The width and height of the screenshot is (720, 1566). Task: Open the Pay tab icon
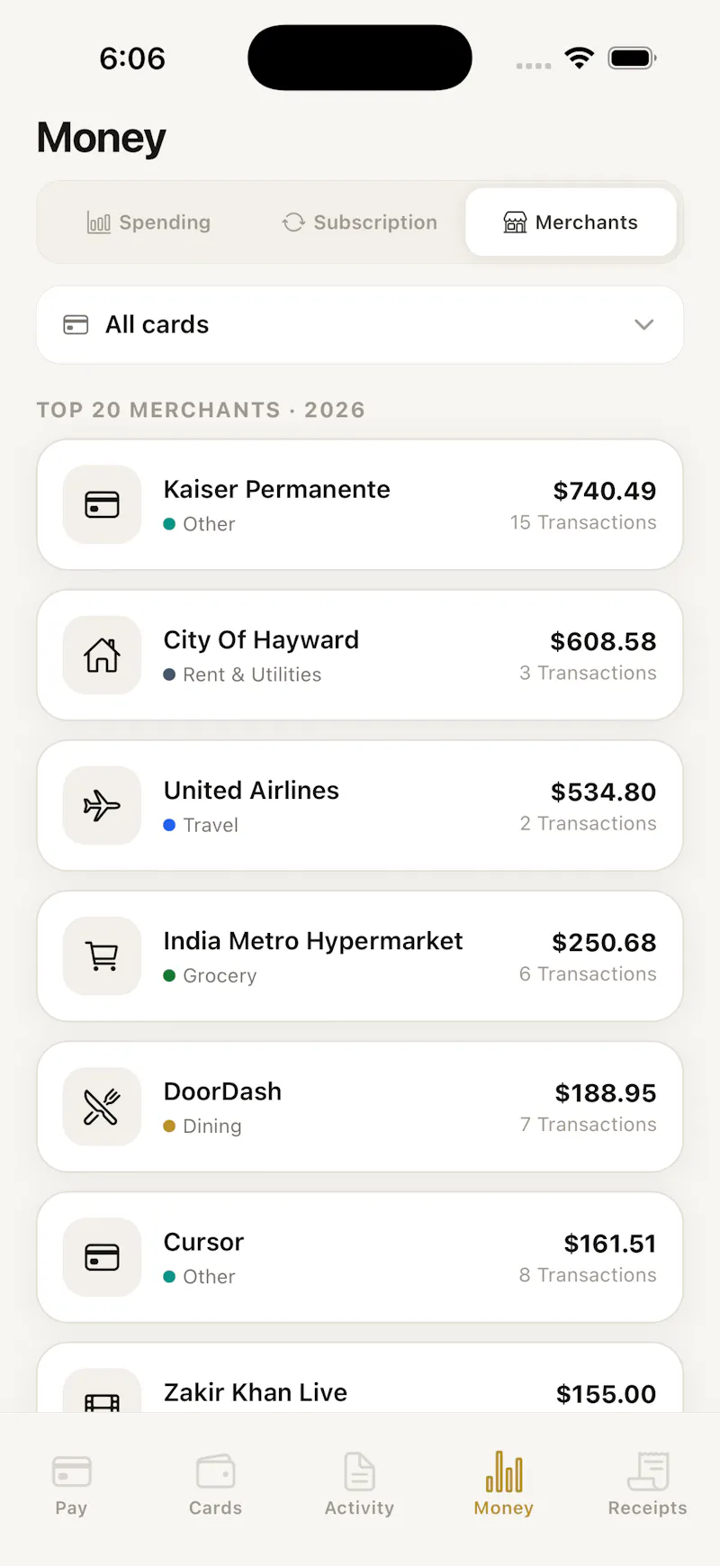(x=71, y=1471)
